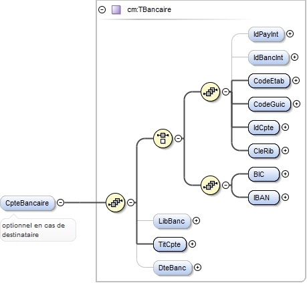The image size is (307, 283).
Task: Click the purple cm:TBancaire complex type icon
Action: click(x=116, y=10)
